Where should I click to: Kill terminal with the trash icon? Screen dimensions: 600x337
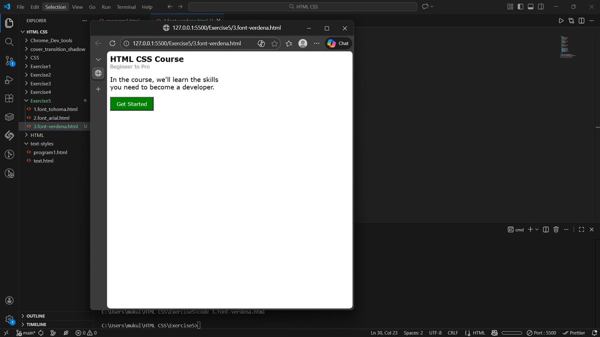pos(556,229)
